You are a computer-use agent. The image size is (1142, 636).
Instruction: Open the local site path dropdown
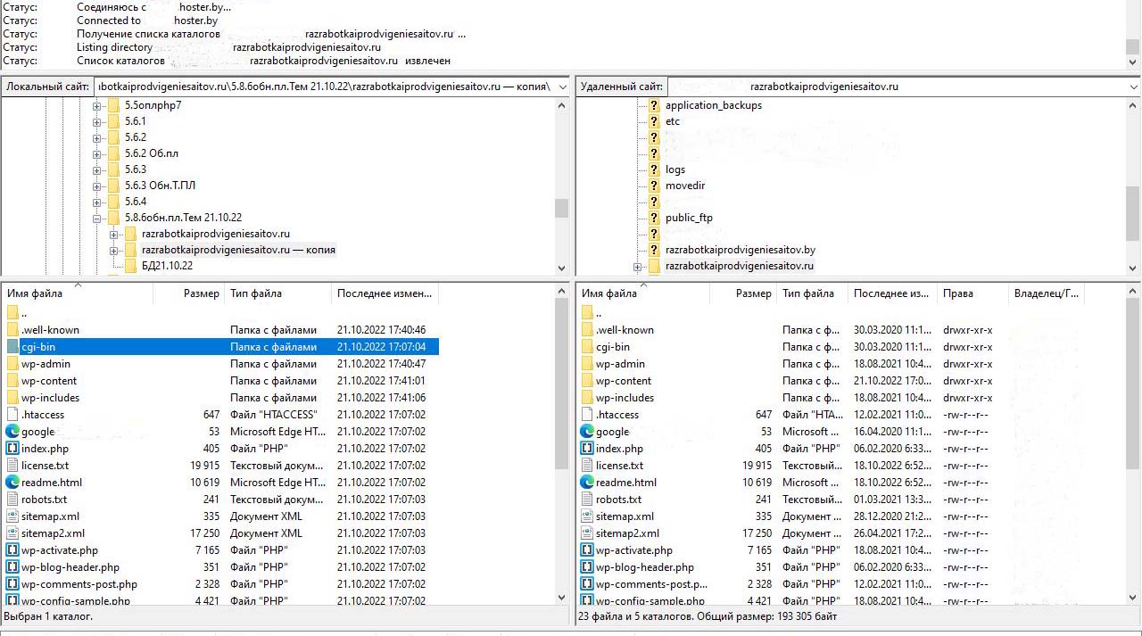[562, 87]
